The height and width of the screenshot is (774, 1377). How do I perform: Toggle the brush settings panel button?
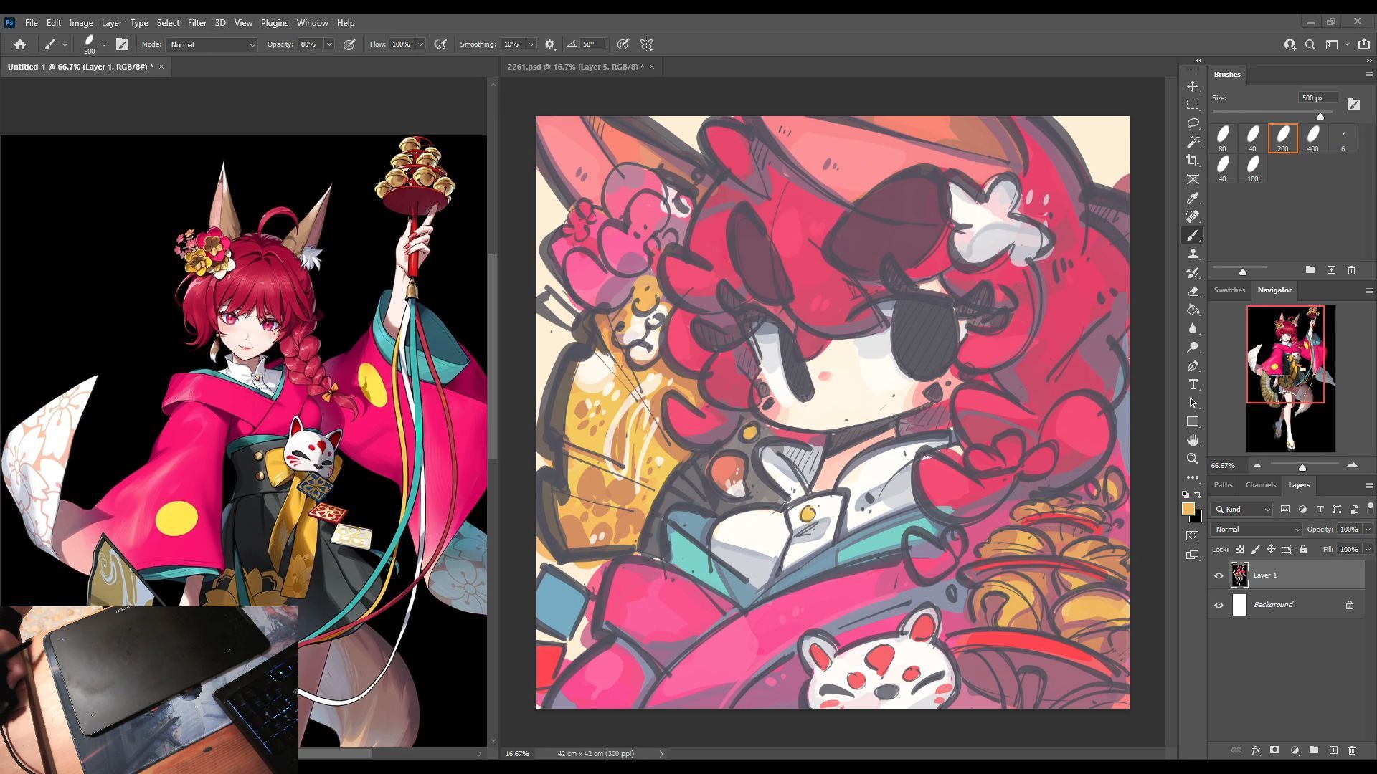[123, 44]
